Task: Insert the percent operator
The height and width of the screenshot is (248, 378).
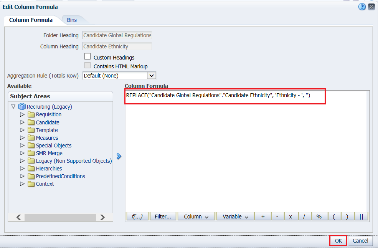Action: 319,217
